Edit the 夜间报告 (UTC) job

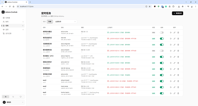[174, 57]
